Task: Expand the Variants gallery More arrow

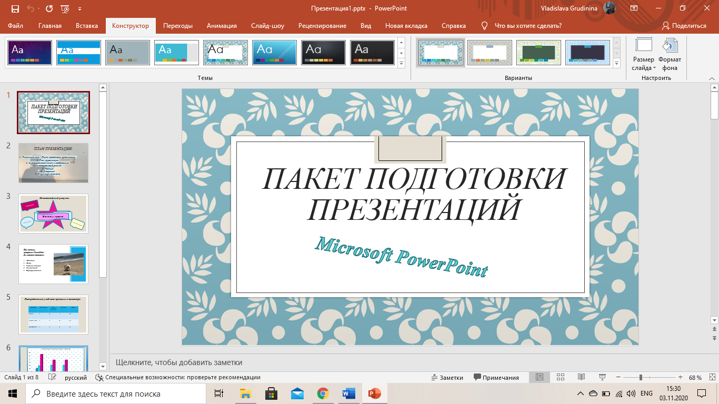Action: (617, 64)
